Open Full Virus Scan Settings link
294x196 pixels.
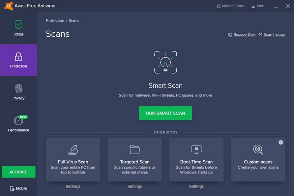point(73,187)
